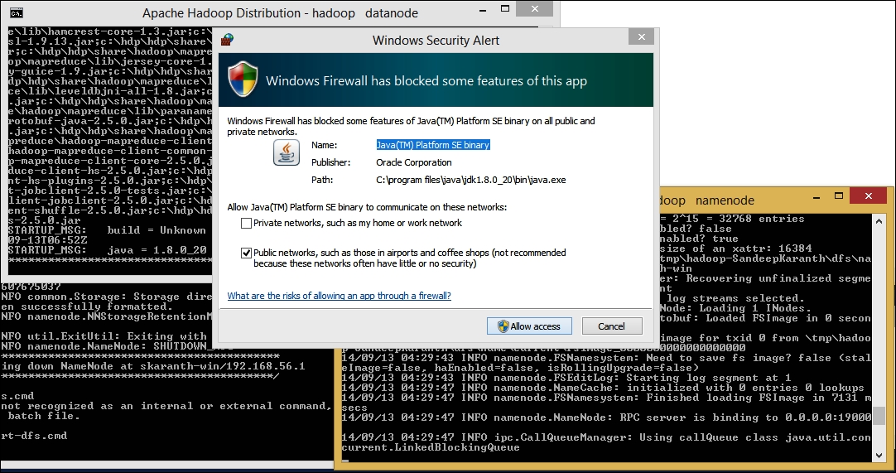This screenshot has width=896, height=473.
Task: Click the 'FSEditLog: Starting log segment' line
Action: (566, 378)
